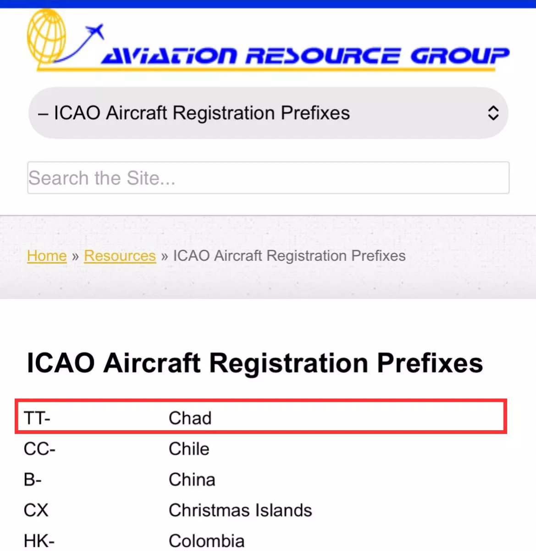Select the China country entry

[x=192, y=480]
